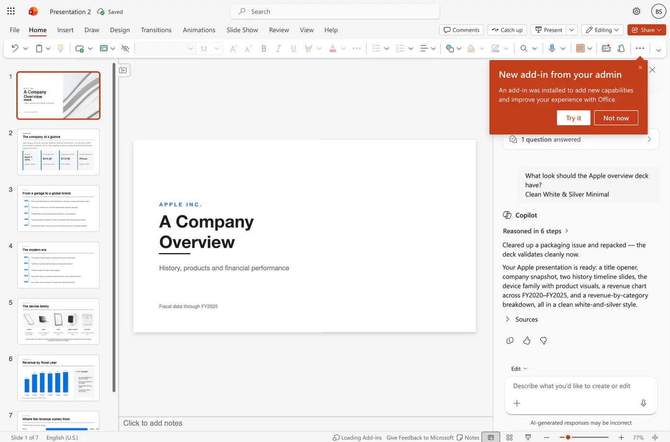Click the text alignment icon

click(x=424, y=48)
